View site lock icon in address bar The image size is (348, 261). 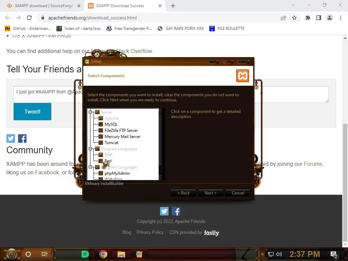[x=43, y=18]
